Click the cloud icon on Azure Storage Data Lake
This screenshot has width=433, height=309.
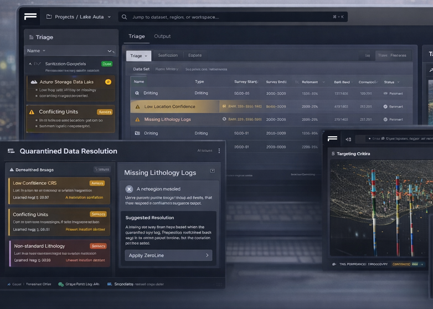34,82
